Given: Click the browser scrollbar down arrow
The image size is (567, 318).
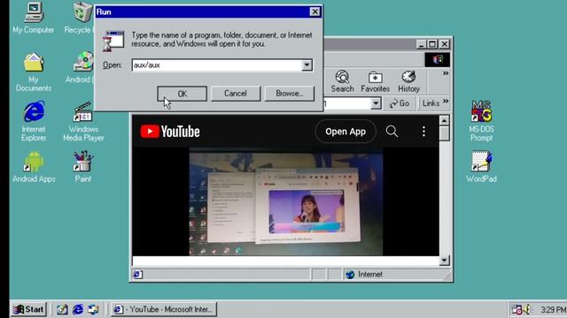Looking at the screenshot, I should click(x=445, y=260).
